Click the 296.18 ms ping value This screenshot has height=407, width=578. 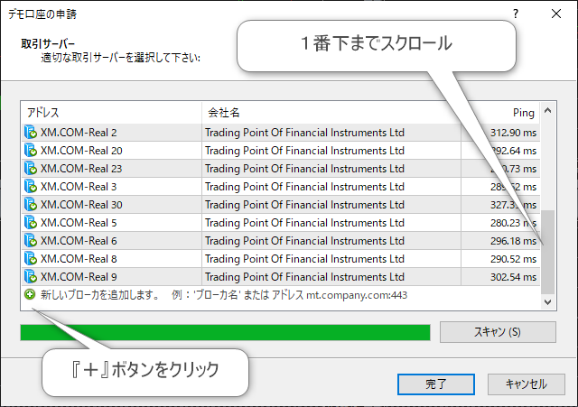click(513, 241)
